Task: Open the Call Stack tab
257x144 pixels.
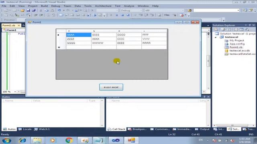Action: (116, 129)
